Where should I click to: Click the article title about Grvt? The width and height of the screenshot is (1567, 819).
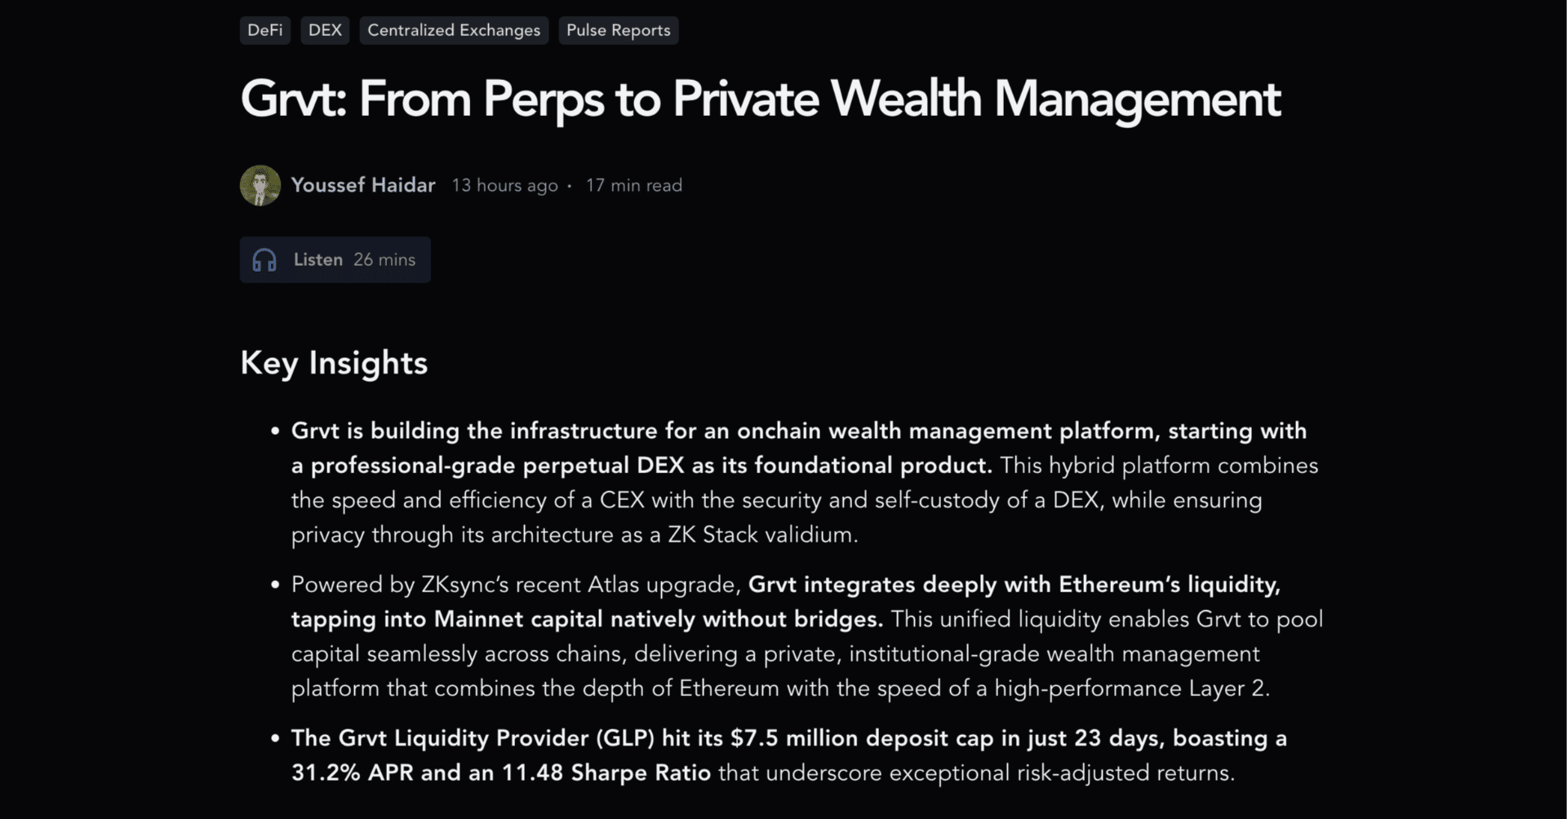[x=760, y=100]
